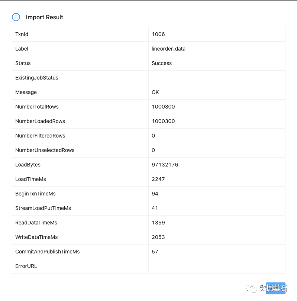Image resolution: width=297 pixels, height=301 pixels.
Task: Select the ReadDataTimeMs value 1359
Action: (x=158, y=223)
